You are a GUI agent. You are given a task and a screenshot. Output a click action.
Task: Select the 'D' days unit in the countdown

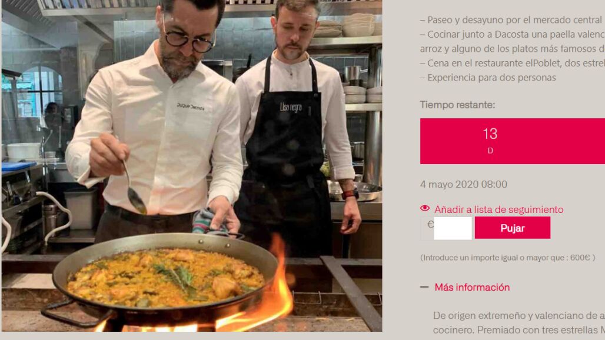click(490, 151)
